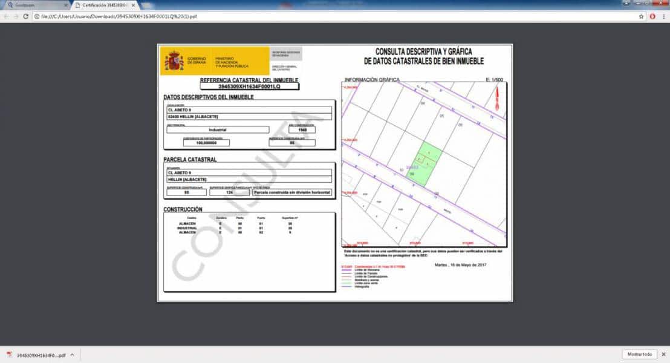Close the first browser tab
The image size is (670, 363).
[x=66, y=5]
